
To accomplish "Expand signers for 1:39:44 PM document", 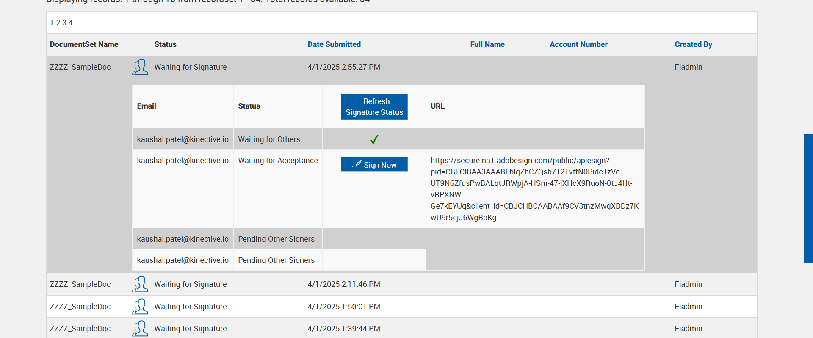I will pos(140,329).
